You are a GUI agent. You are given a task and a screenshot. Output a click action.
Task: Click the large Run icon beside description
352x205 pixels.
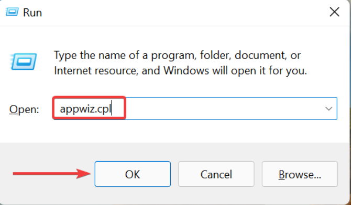coord(24,62)
